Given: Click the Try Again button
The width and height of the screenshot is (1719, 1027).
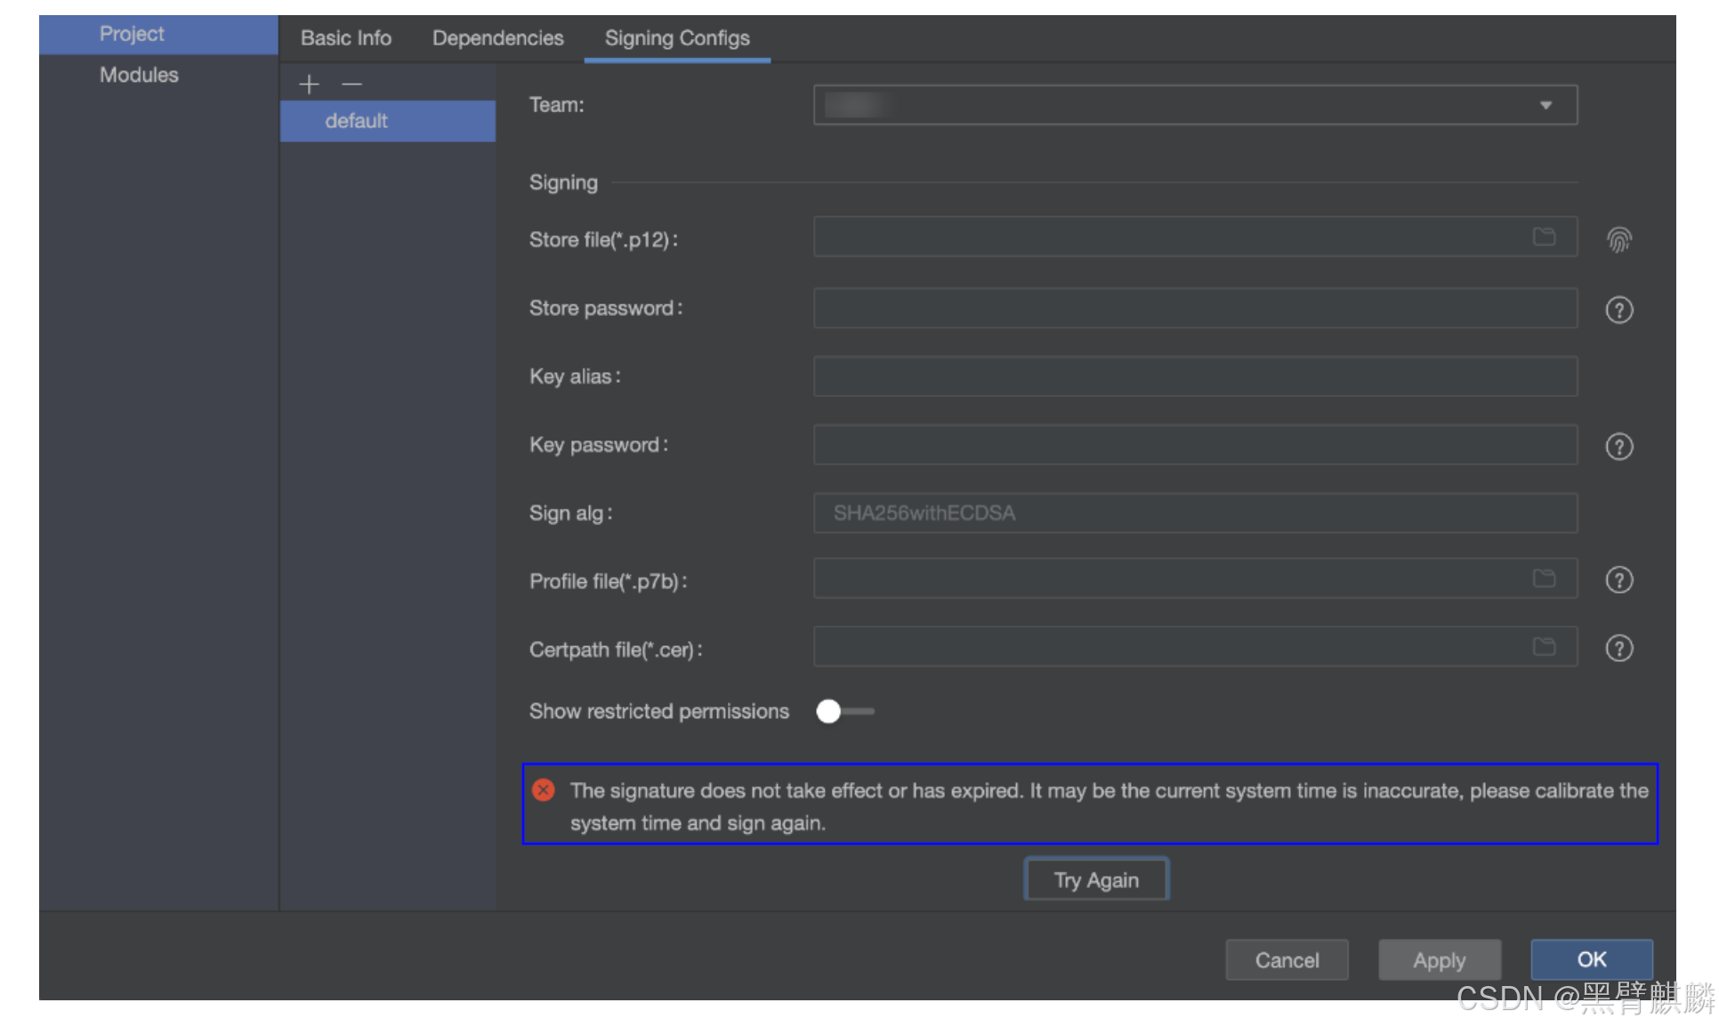Looking at the screenshot, I should point(1095,880).
